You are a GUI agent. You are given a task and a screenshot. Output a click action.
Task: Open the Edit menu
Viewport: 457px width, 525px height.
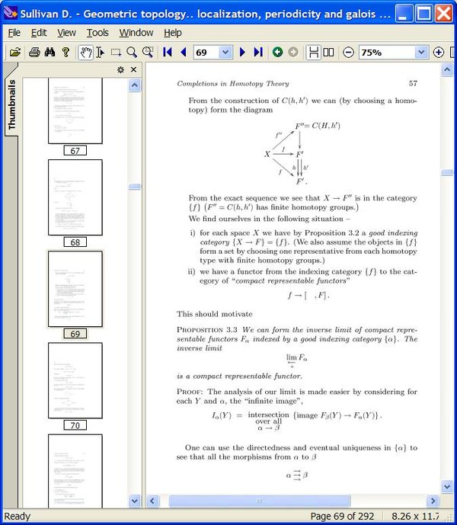coord(39,33)
